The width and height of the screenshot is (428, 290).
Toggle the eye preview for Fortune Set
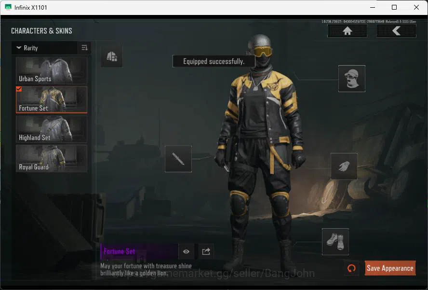pyautogui.click(x=186, y=251)
